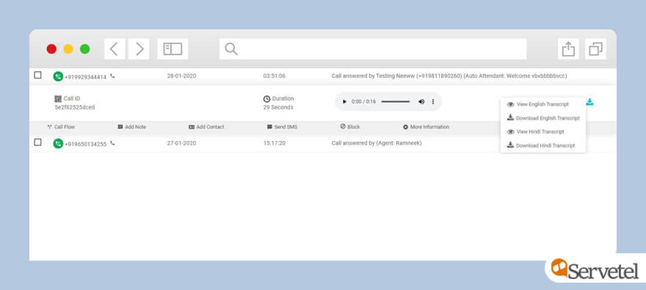This screenshot has height=290, width=646.
Task: Click small phone icon after +919650134255
Action: 112,143
